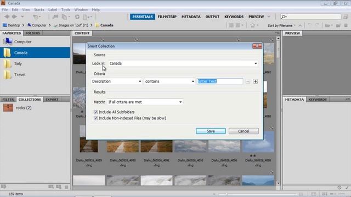This screenshot has width=351, height=197.
Task: Go back with the left arrow icon
Action: point(7,17)
